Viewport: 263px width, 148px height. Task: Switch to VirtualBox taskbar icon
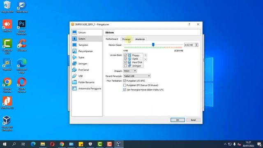[119, 144]
